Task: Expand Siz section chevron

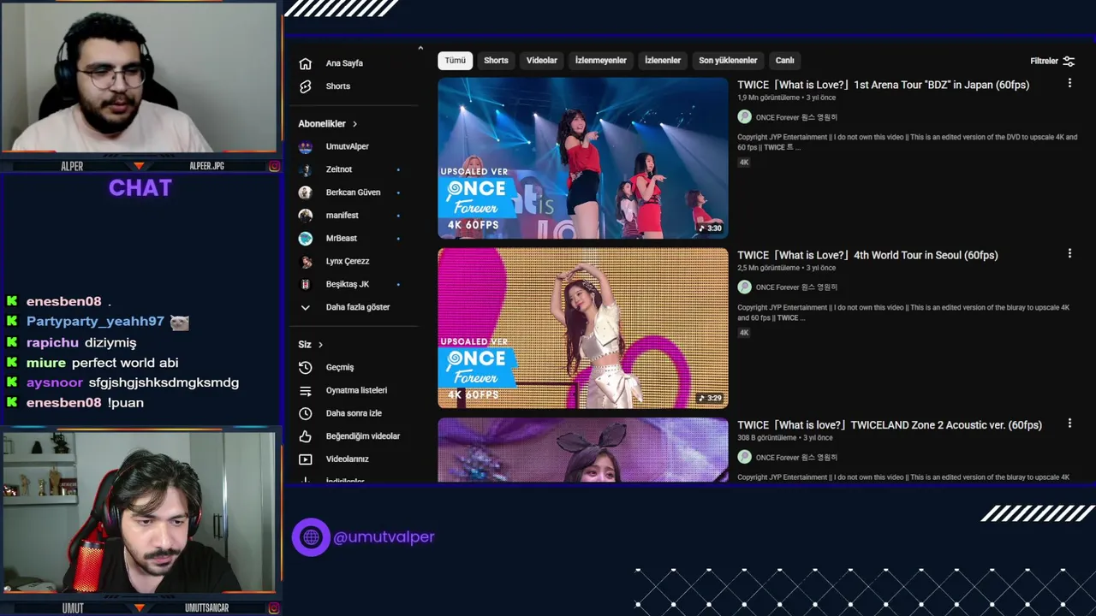Action: click(x=320, y=345)
